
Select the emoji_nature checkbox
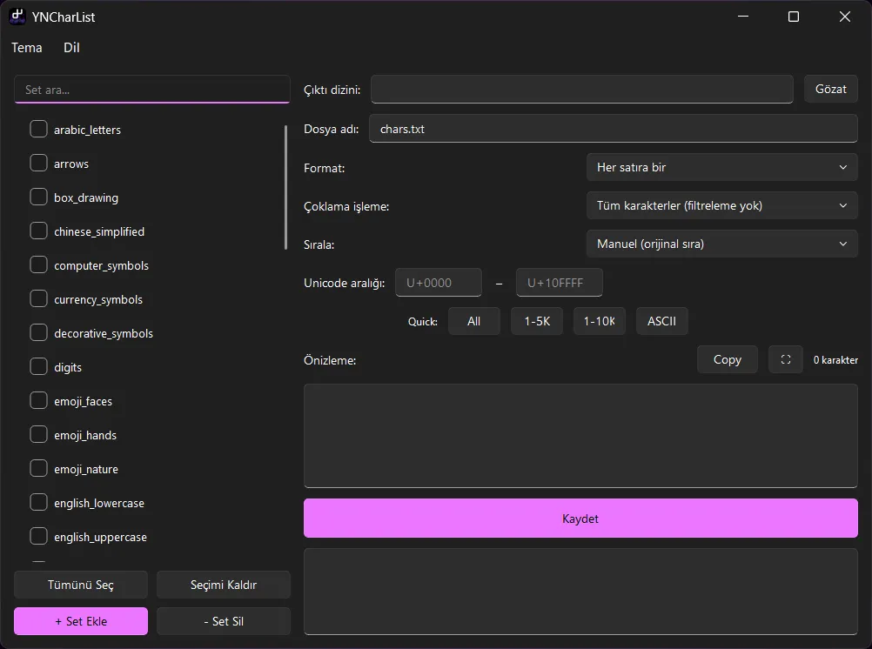(38, 468)
